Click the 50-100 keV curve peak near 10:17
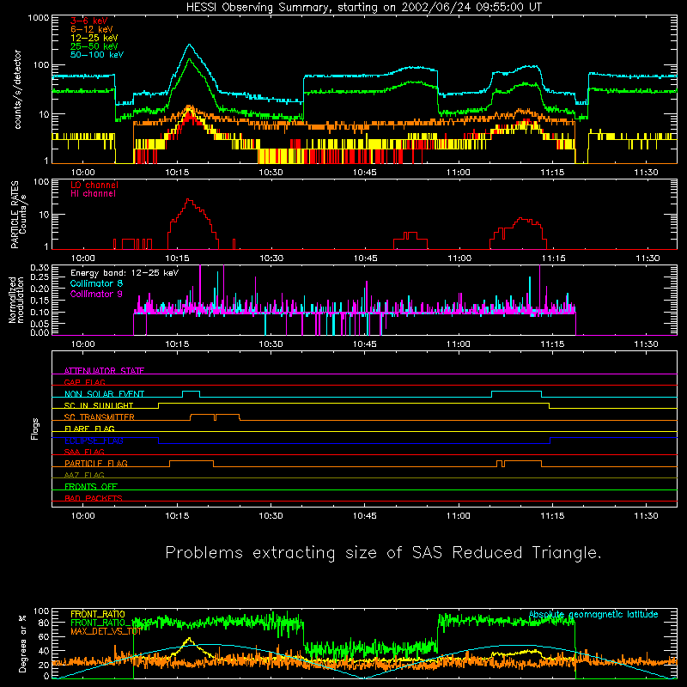This screenshot has height=687, width=687. (189, 45)
